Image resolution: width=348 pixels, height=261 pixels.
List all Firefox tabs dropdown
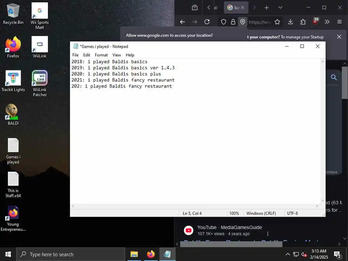280,7
